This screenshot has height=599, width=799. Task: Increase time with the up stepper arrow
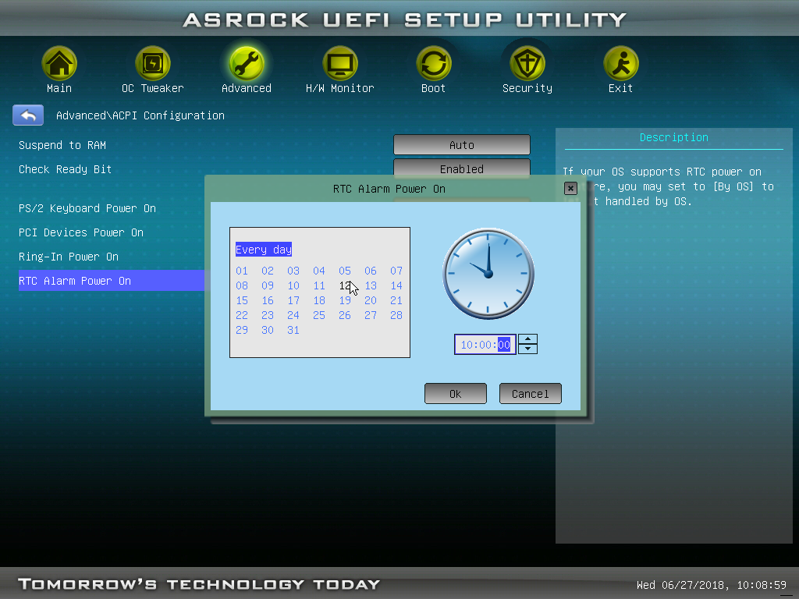(527, 339)
